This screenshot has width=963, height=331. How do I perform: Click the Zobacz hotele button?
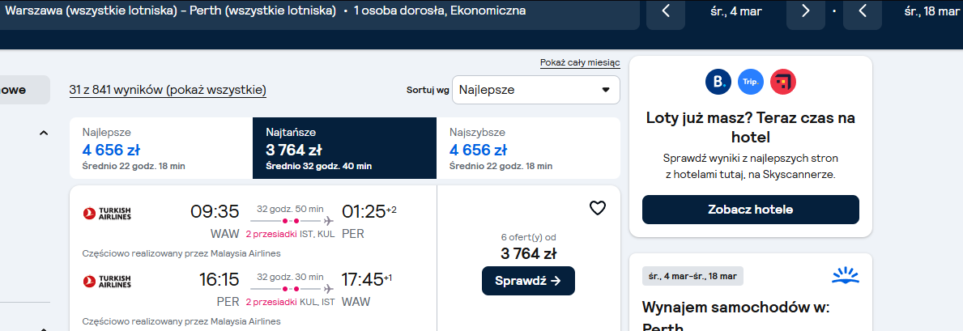coord(751,210)
